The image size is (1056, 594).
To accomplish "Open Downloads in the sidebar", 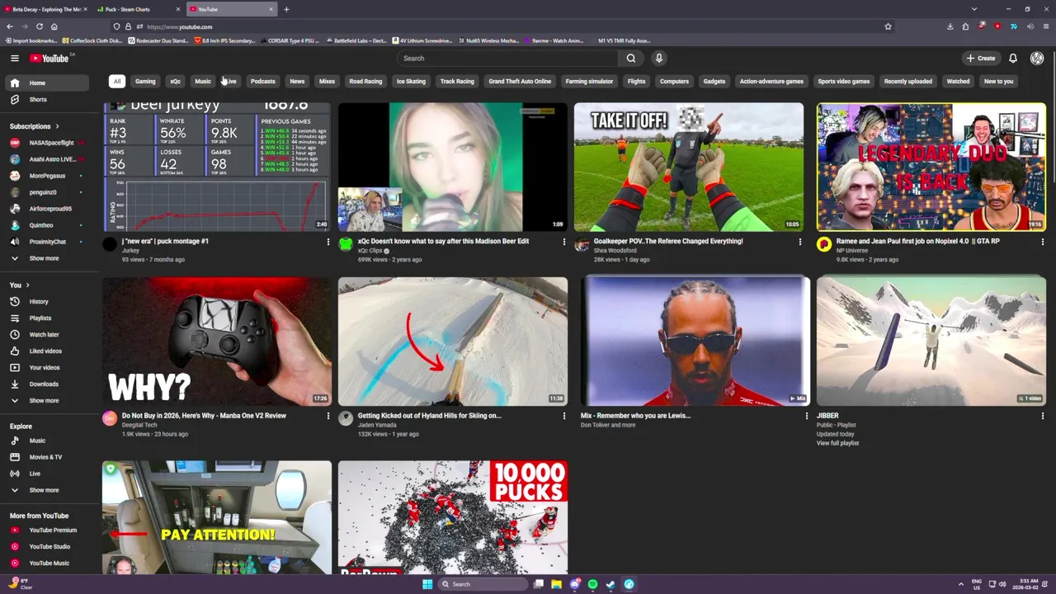I will pos(45,384).
